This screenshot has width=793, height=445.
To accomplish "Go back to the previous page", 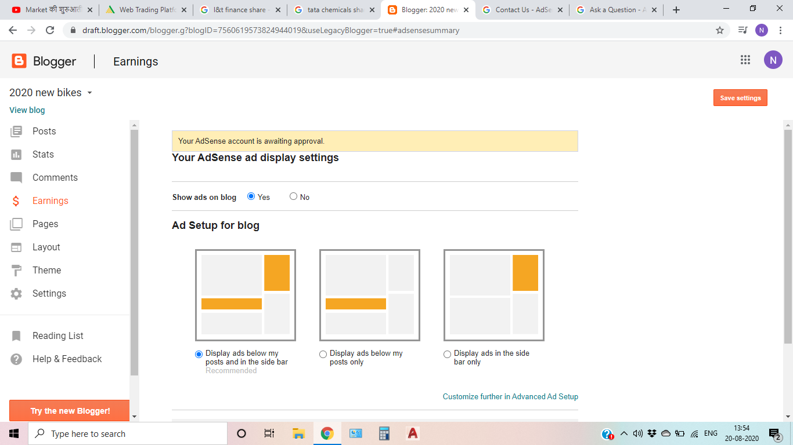I will click(x=13, y=30).
